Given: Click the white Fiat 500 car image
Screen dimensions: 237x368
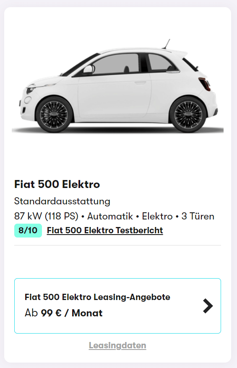Looking at the screenshot, I should point(117,86).
